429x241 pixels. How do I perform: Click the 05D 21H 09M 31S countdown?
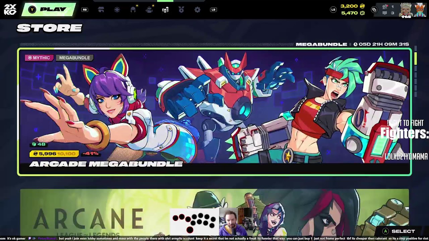click(384, 44)
